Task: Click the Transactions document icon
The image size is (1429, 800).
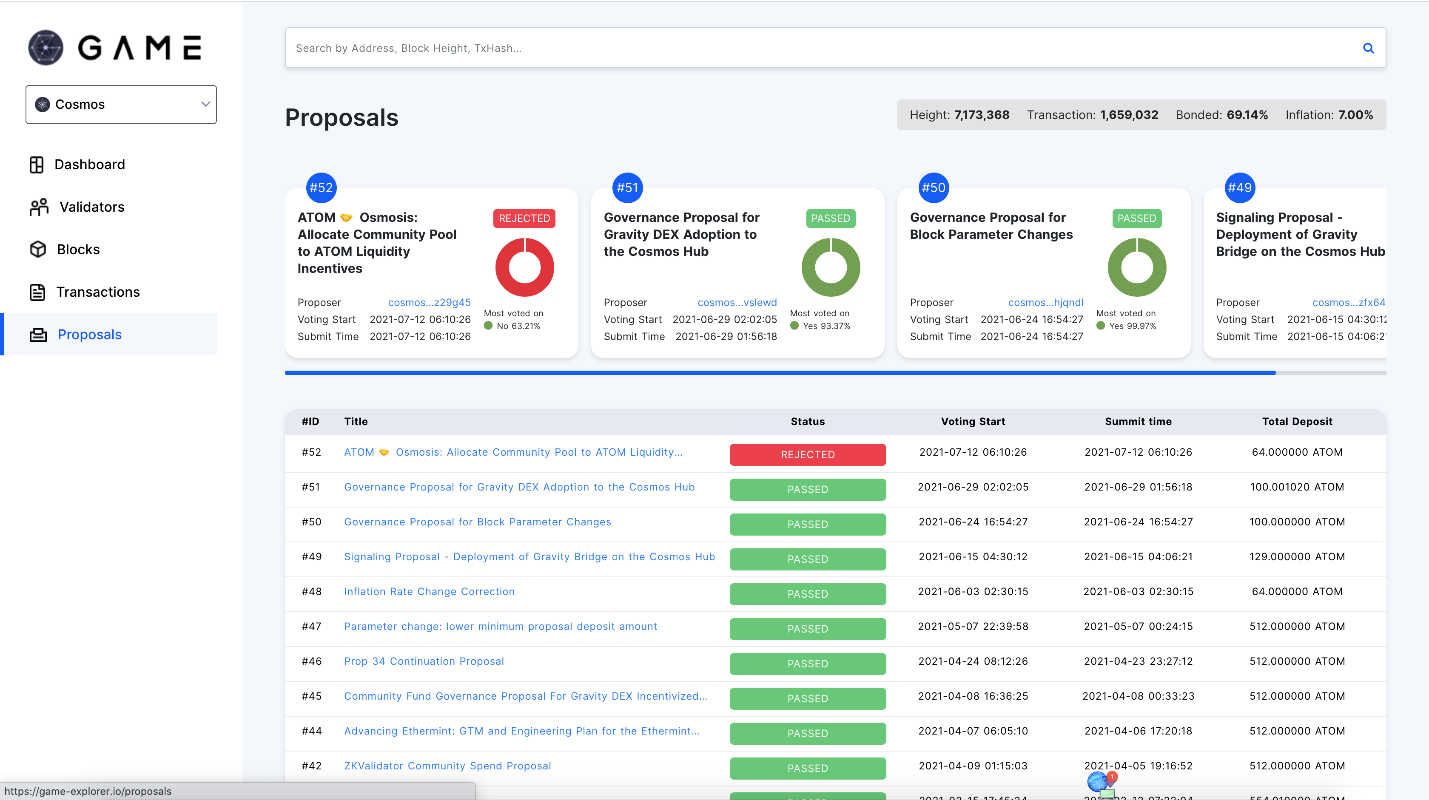Action: (37, 292)
